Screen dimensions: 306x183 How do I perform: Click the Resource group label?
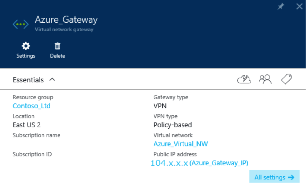[33, 97]
